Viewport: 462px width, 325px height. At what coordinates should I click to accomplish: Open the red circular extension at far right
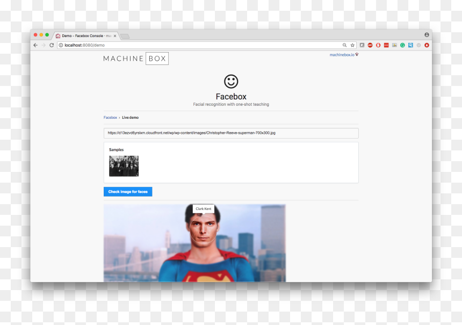(x=427, y=45)
